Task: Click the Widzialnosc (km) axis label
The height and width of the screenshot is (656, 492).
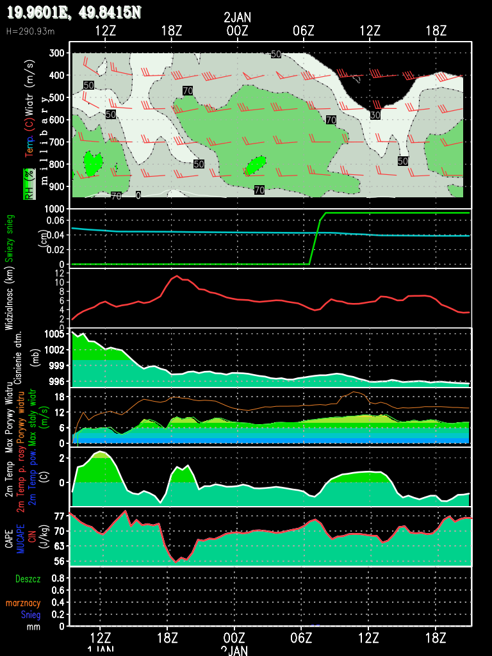Action: 10,299
